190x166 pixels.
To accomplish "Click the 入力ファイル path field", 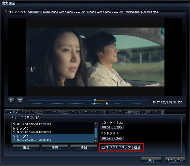I will point(105,12).
